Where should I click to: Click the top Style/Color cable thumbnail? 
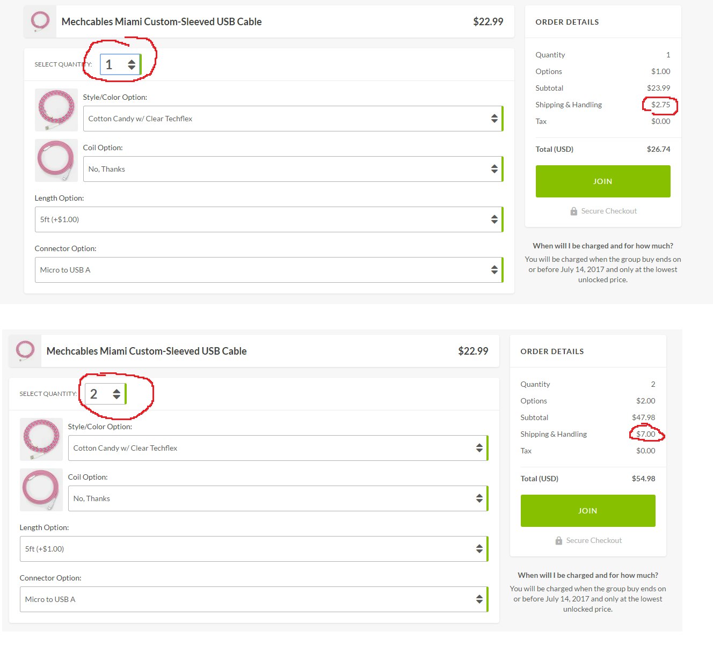click(56, 110)
